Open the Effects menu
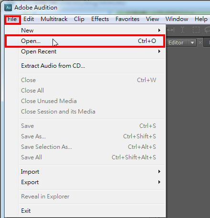 coord(100,19)
